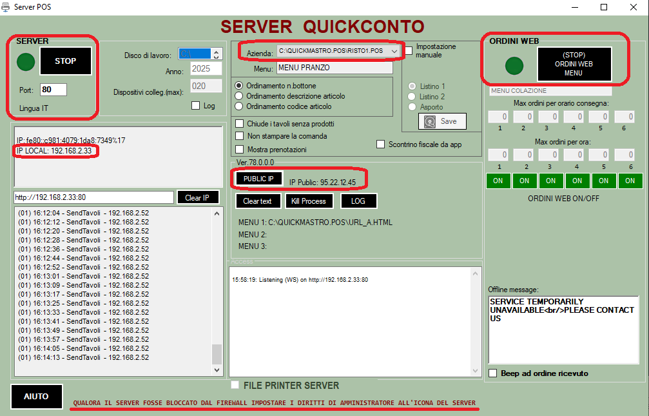Enable the Log checkbox

(196, 106)
